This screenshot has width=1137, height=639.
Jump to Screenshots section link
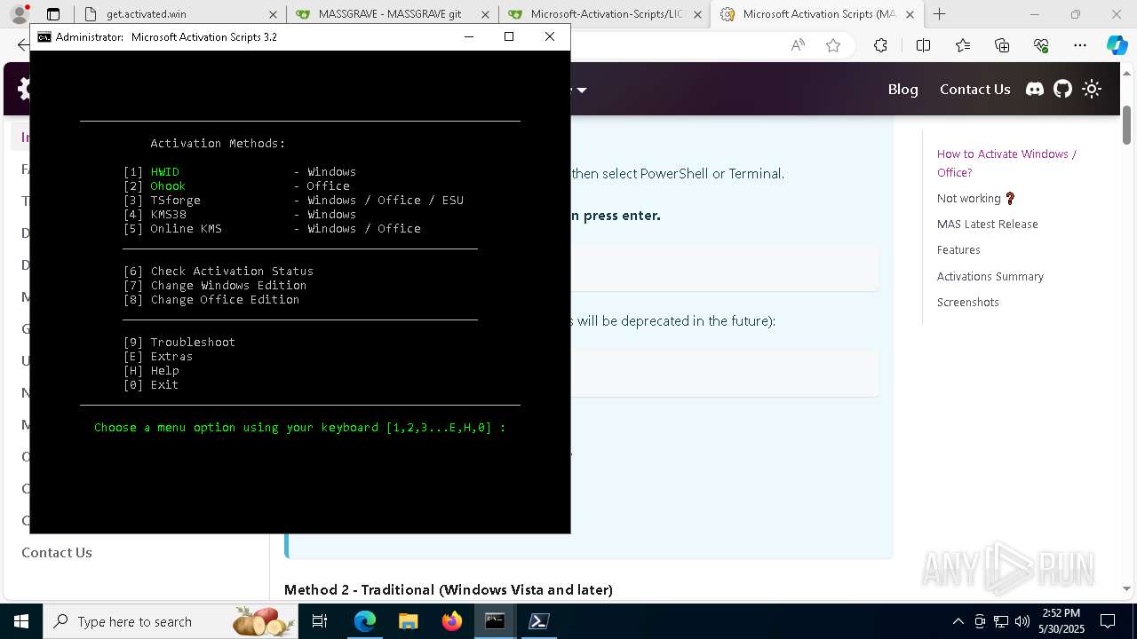click(x=967, y=302)
